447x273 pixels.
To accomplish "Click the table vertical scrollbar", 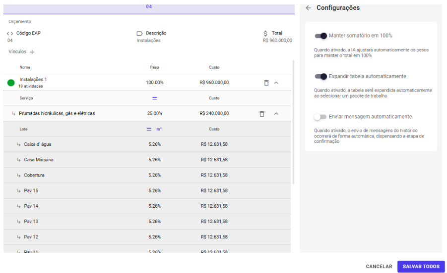I will pyautogui.click(x=293, y=122).
